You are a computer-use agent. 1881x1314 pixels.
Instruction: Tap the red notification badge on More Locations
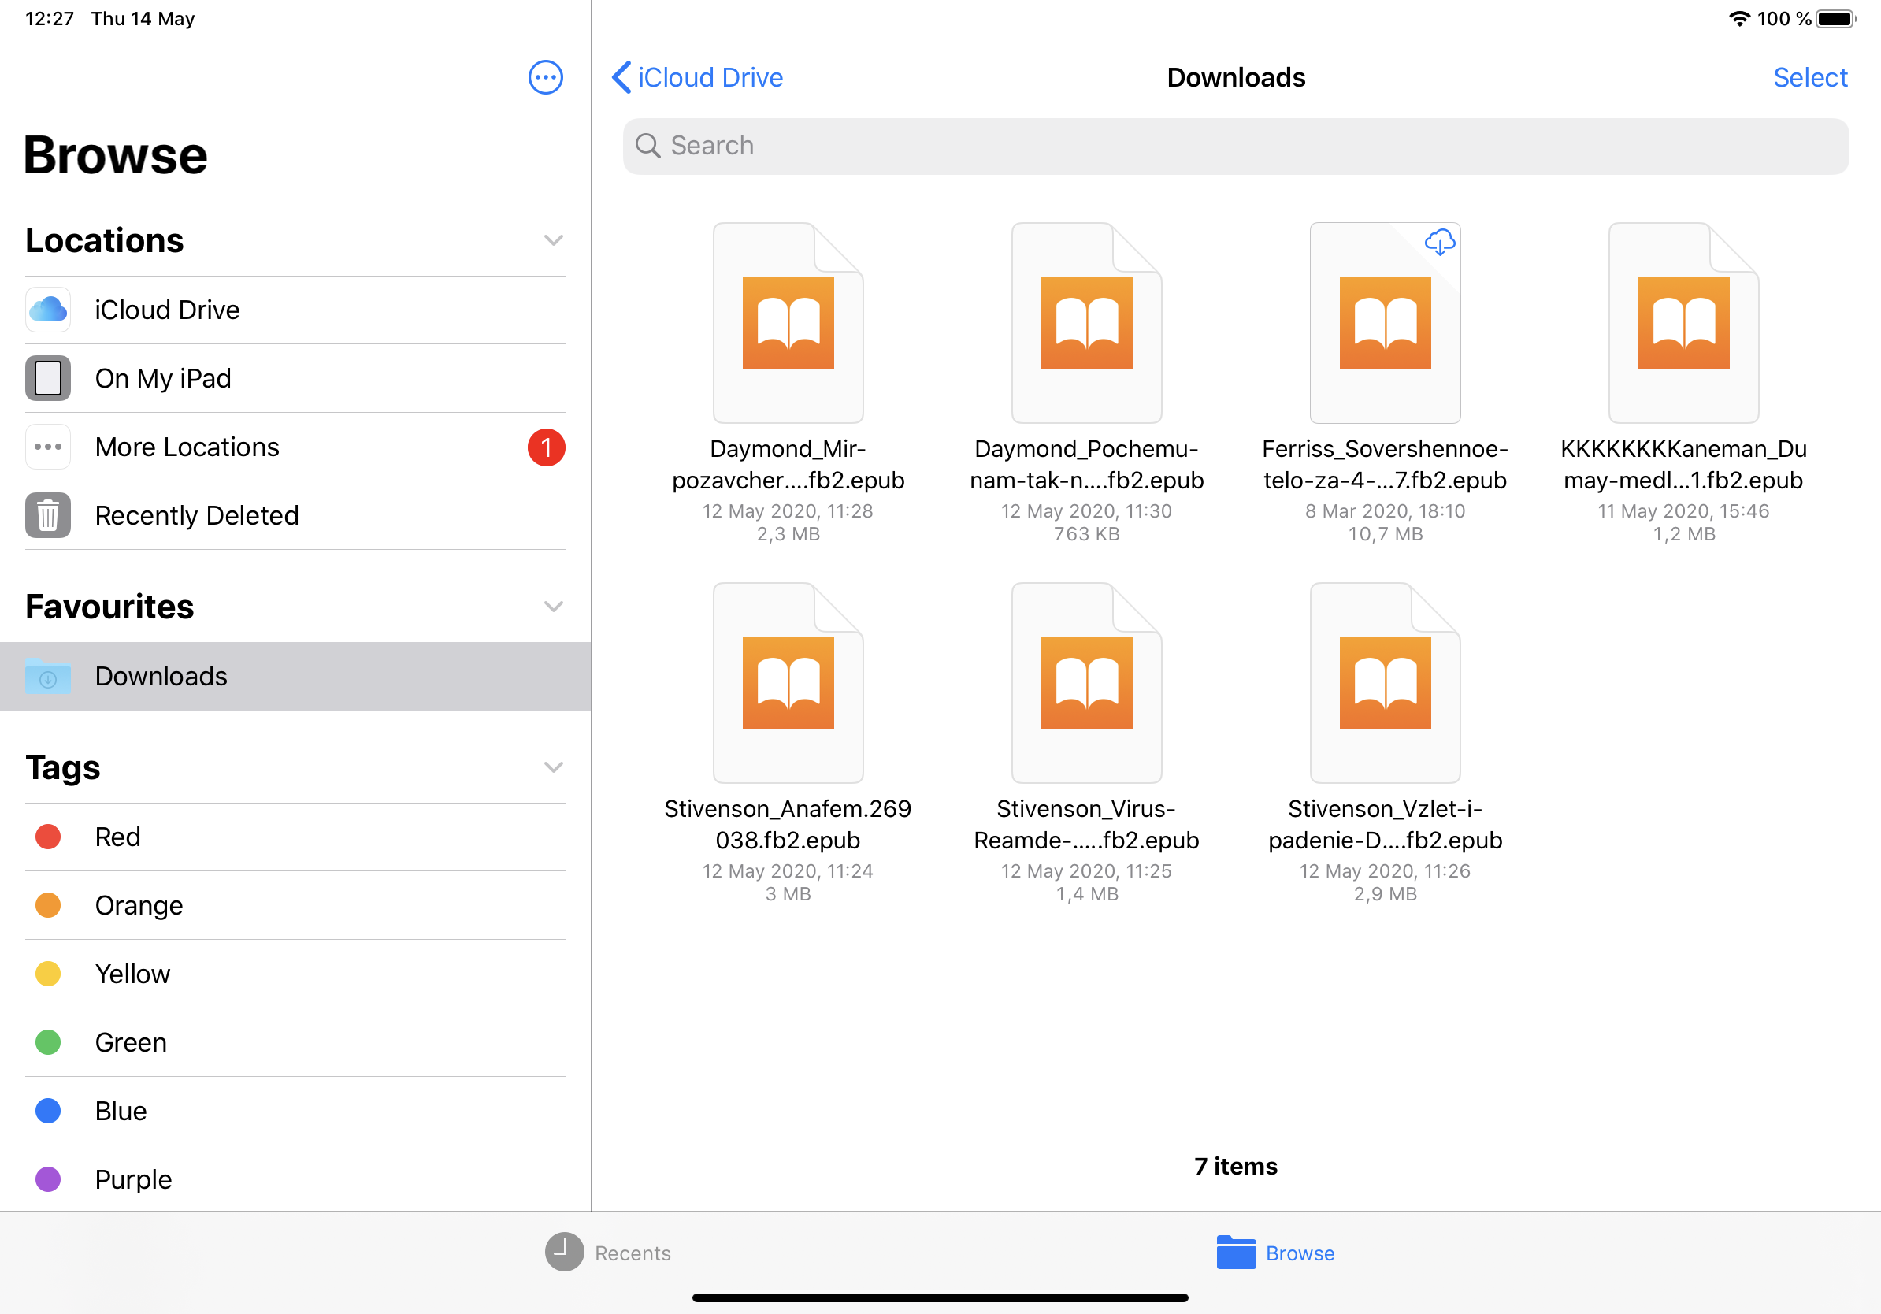(547, 447)
